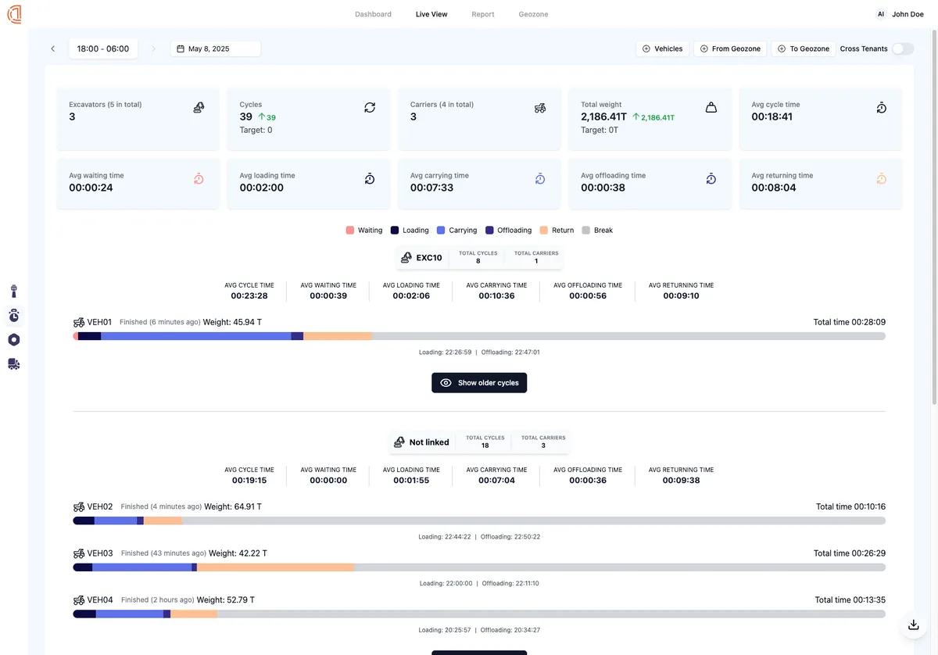Select the truck icon in the left sidebar
938x655 pixels.
click(x=13, y=363)
